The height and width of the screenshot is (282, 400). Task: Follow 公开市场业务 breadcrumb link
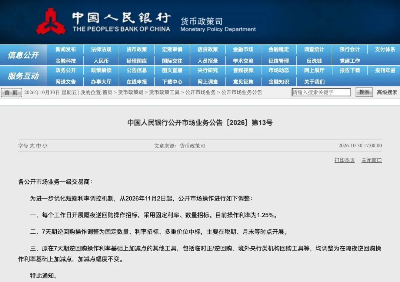click(x=200, y=92)
